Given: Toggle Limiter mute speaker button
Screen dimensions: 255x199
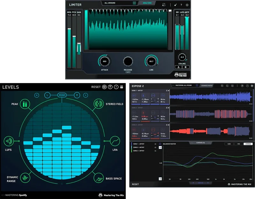Looking at the screenshot, I should 186,67.
